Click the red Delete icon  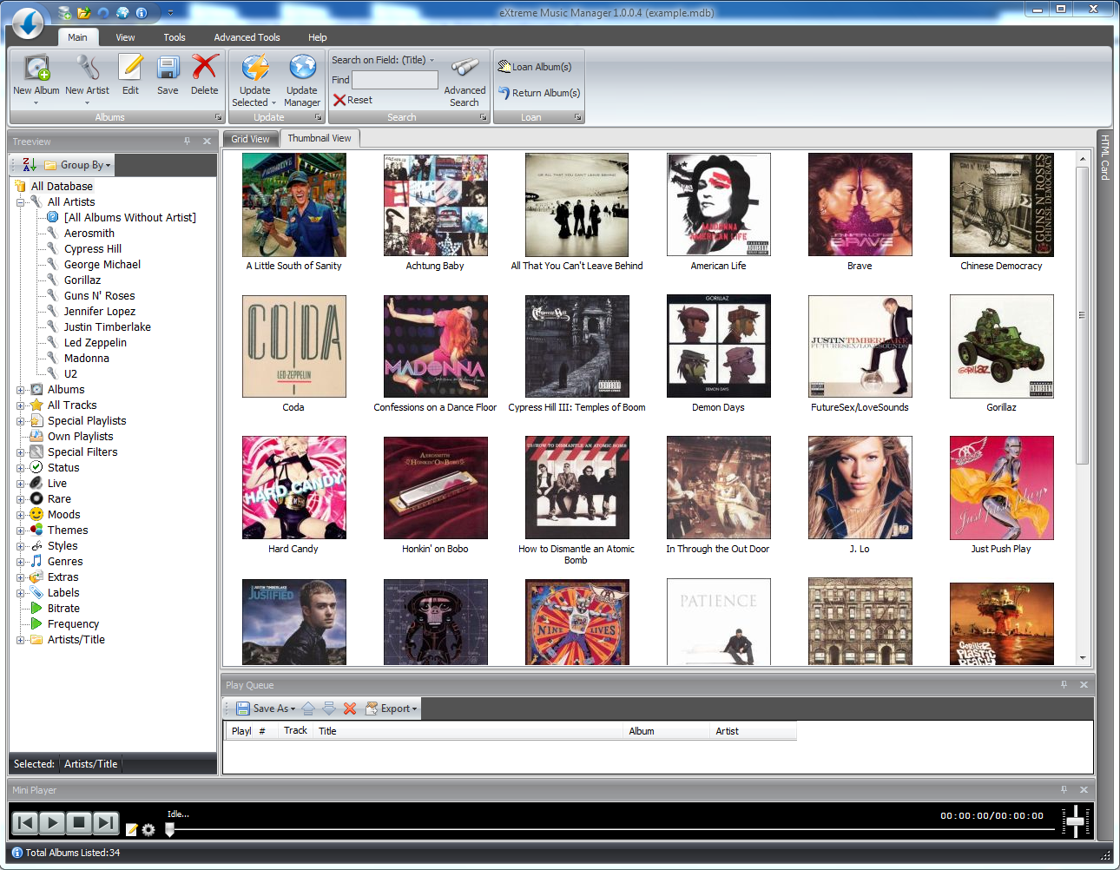point(205,69)
